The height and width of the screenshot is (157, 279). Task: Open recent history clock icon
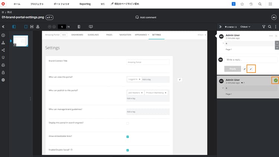click(251, 4)
